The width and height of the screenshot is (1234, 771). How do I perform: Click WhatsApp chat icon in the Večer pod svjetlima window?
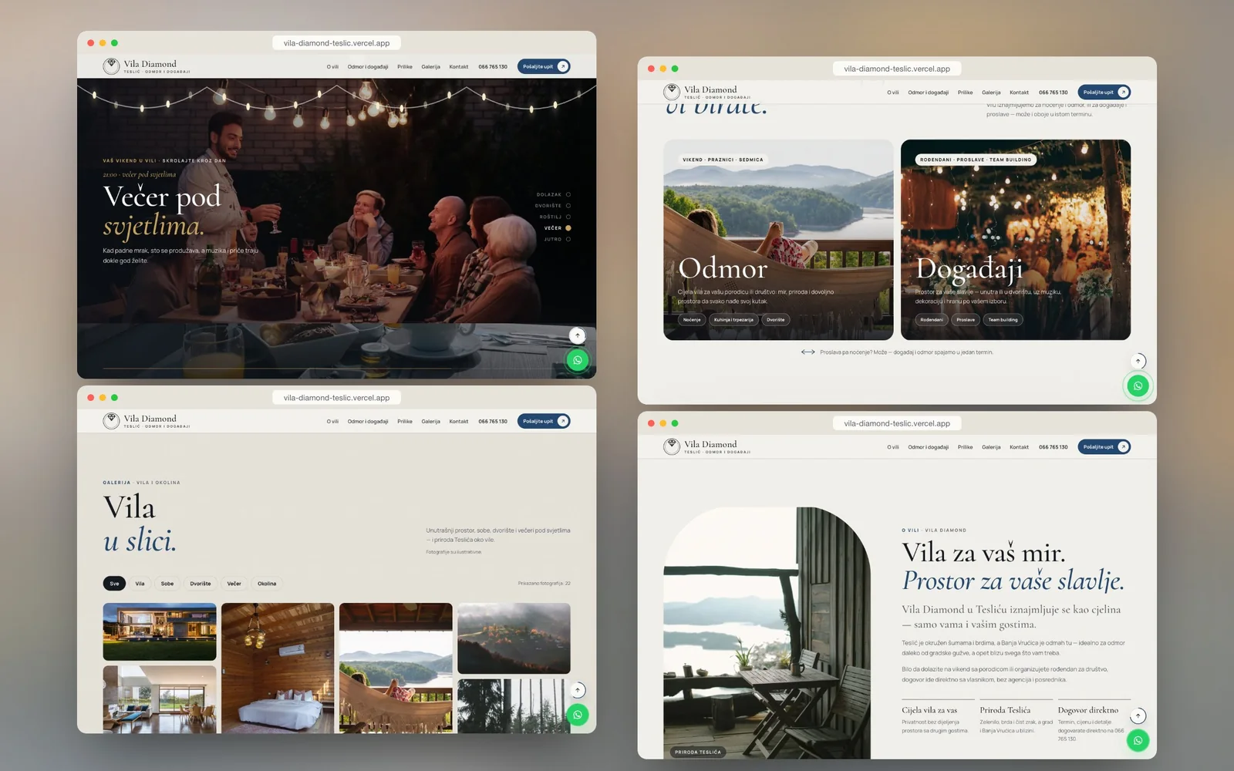(577, 360)
